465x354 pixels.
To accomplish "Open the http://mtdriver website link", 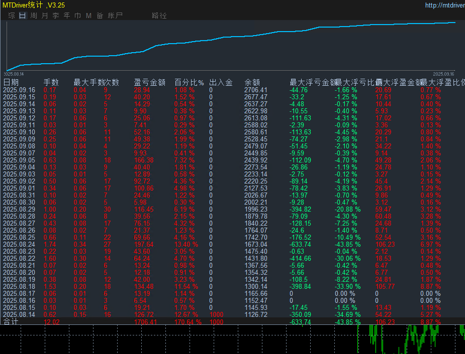I will tap(444, 6).
